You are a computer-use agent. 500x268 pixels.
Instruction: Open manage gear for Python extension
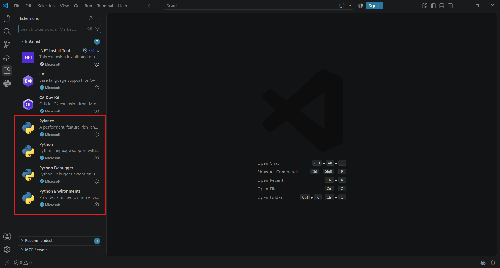[97, 158]
